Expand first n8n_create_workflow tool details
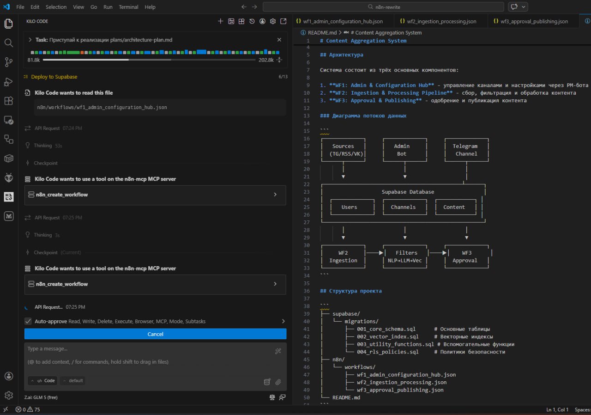Screen dimensions: 591x415 coord(275,195)
